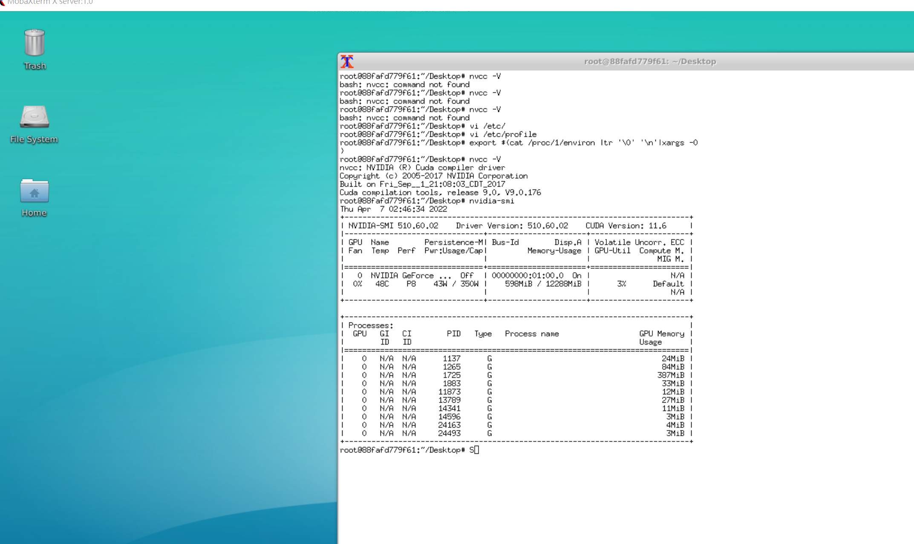Click 'CUDA Version: 11.6' text
The height and width of the screenshot is (544, 914).
[626, 226]
